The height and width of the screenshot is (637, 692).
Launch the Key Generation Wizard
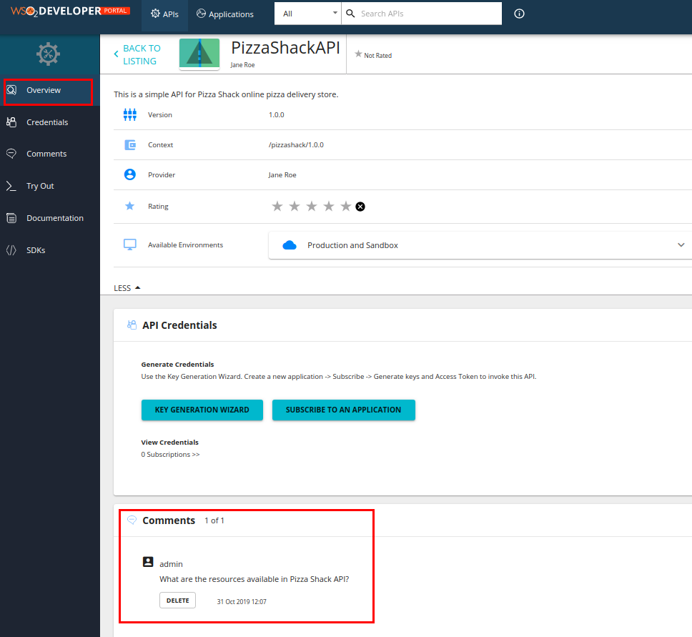(x=202, y=410)
